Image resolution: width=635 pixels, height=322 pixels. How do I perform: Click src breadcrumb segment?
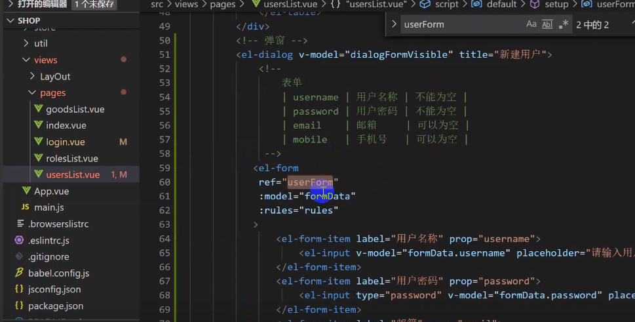[157, 5]
